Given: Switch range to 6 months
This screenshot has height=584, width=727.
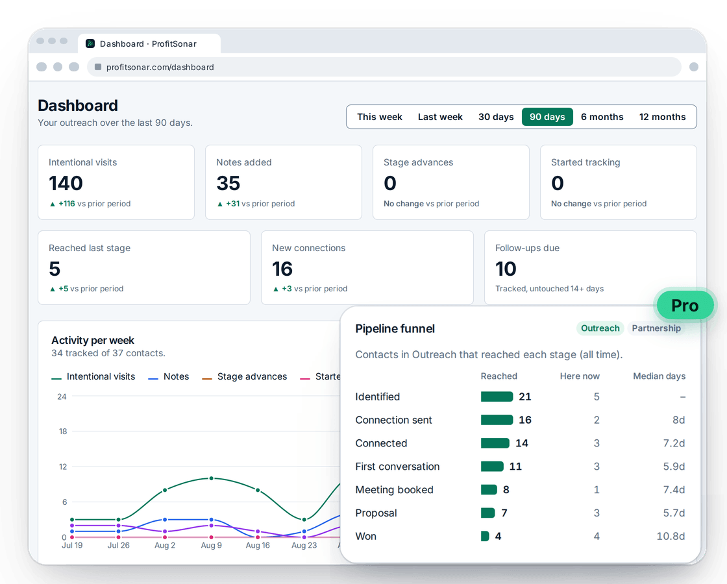Looking at the screenshot, I should click(602, 117).
